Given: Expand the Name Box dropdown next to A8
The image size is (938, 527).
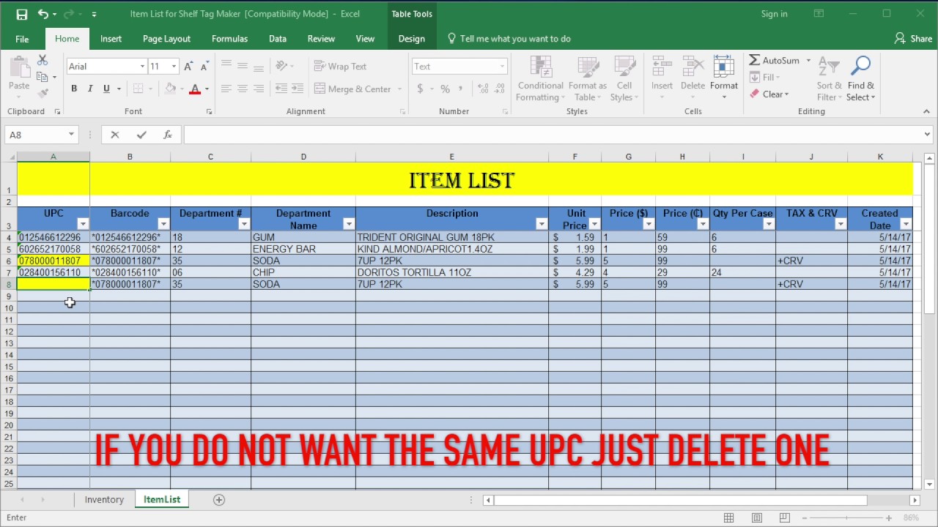Looking at the screenshot, I should coord(71,135).
